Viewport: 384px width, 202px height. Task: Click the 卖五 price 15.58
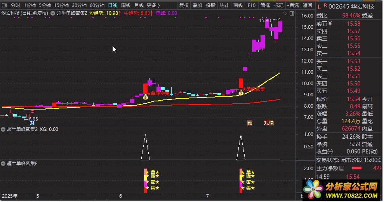[x=354, y=24]
